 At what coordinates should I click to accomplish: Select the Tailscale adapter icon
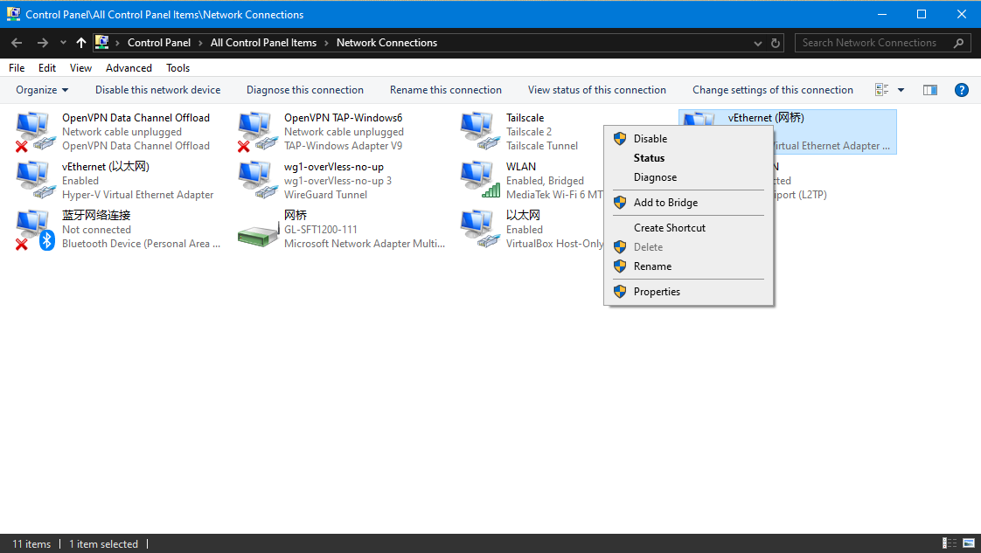click(x=480, y=131)
